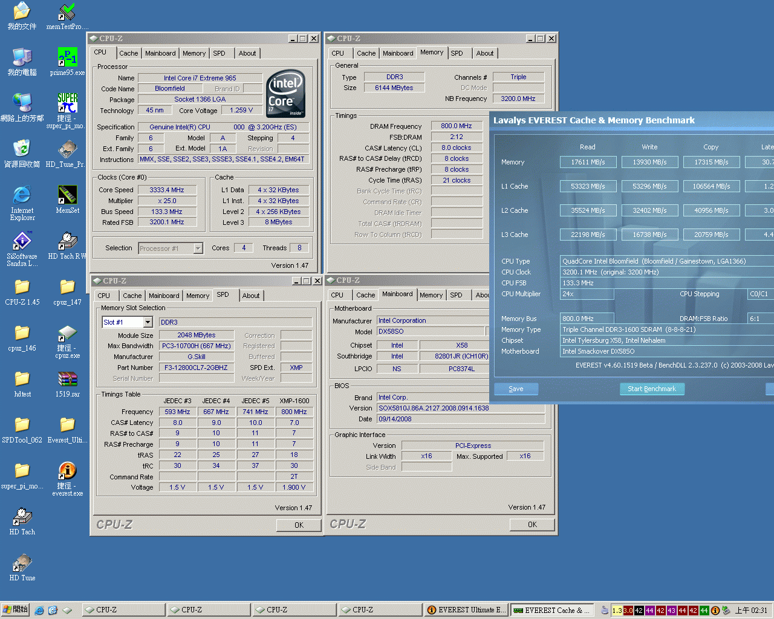Open the CPU-Z 1.45 folder
Image resolution: width=774 pixels, height=619 pixels.
[22, 291]
